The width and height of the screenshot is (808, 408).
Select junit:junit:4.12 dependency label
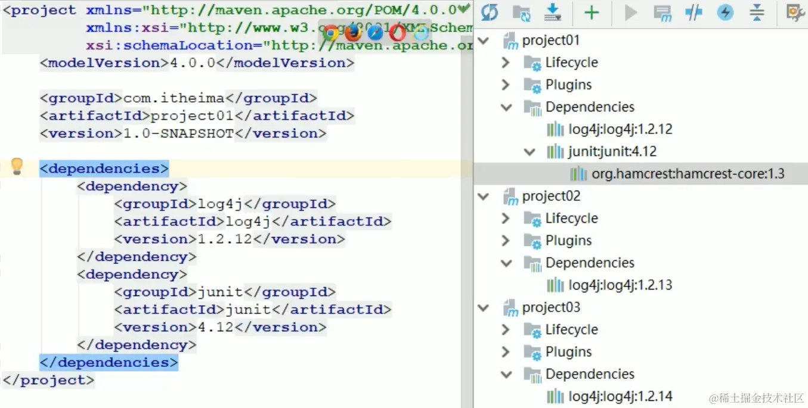pyautogui.click(x=612, y=152)
